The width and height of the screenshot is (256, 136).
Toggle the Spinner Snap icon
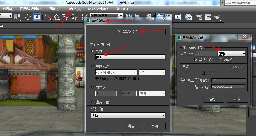click(74, 17)
